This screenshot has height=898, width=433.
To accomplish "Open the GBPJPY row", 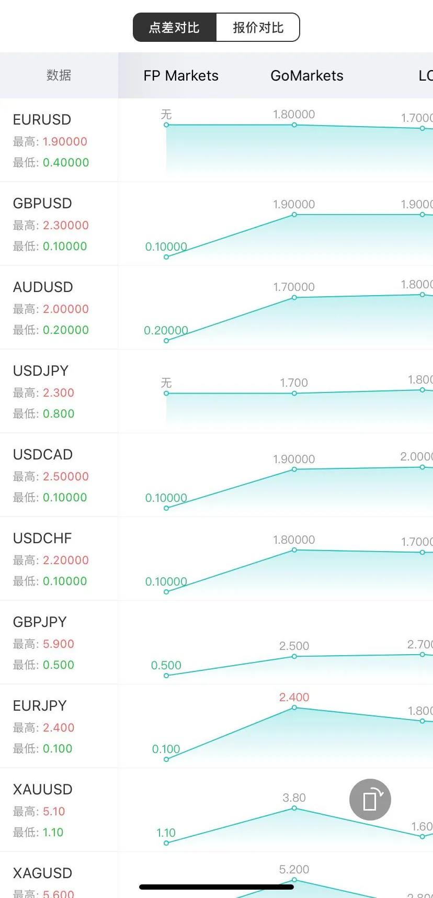I will coord(216,643).
